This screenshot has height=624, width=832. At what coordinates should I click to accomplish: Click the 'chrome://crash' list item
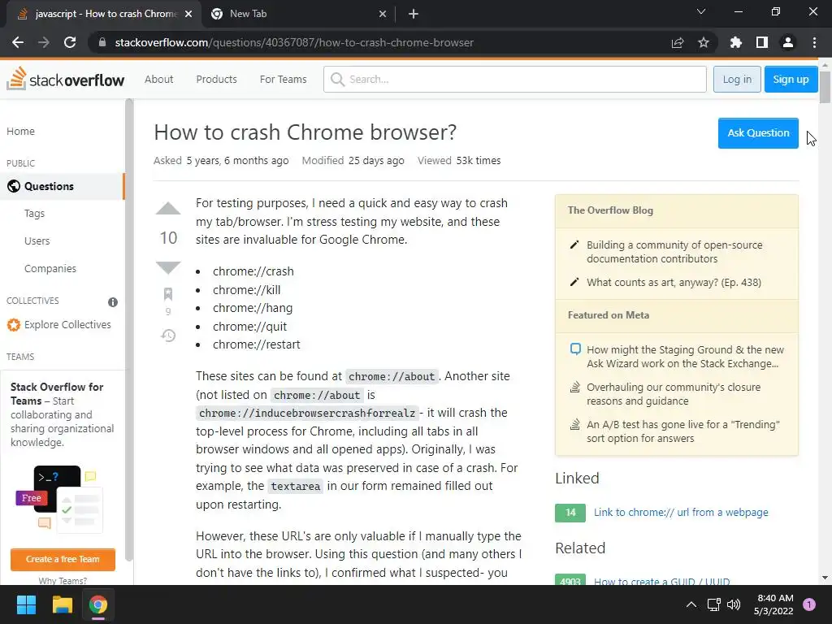(253, 271)
